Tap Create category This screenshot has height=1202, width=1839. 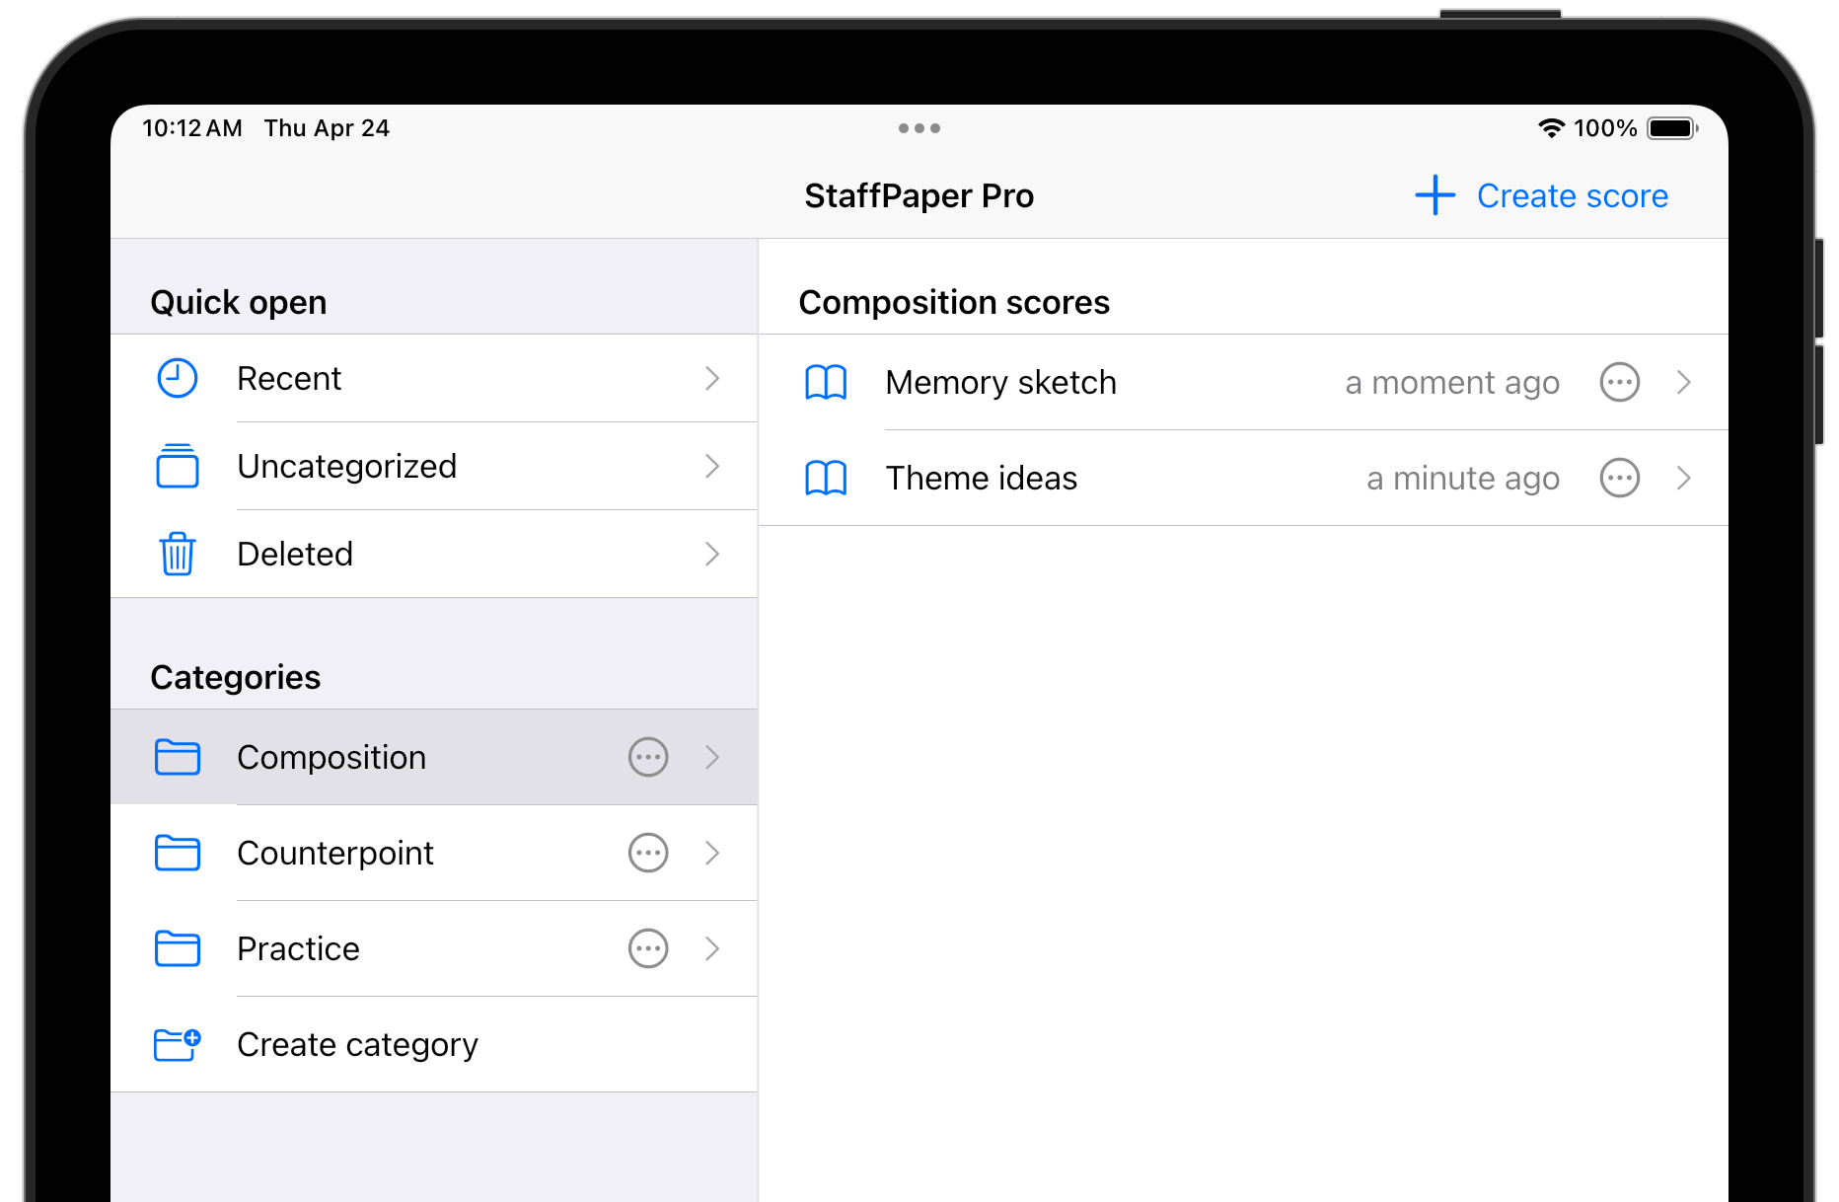pyautogui.click(x=434, y=1044)
